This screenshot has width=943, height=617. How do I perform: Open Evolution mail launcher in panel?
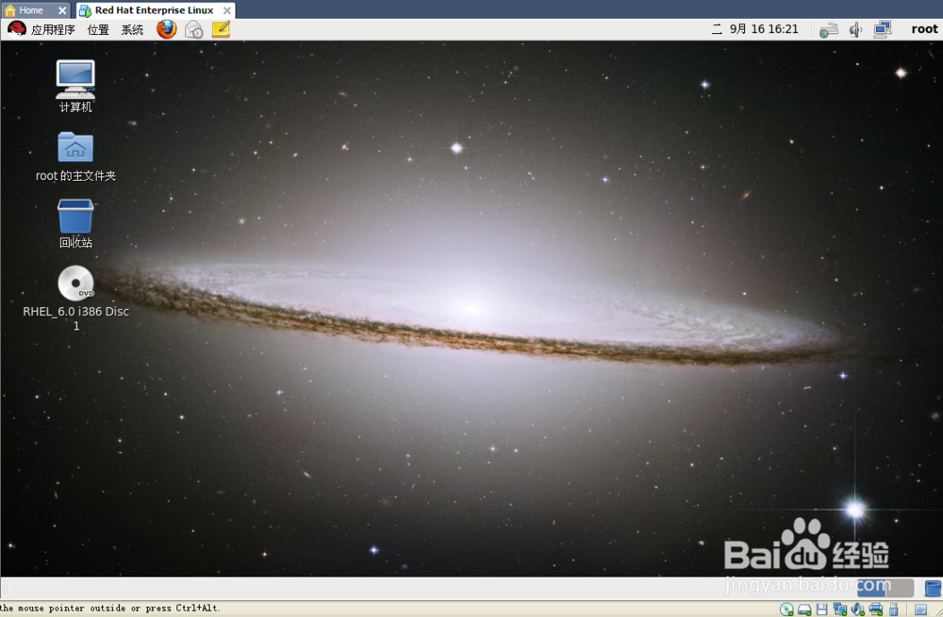point(193,29)
